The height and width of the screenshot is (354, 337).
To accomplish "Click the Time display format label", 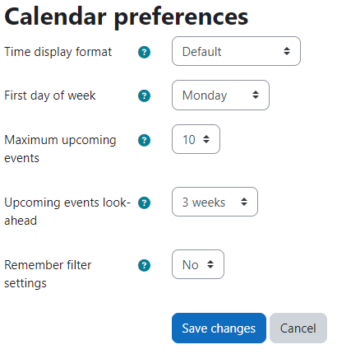I will pyautogui.click(x=58, y=52).
